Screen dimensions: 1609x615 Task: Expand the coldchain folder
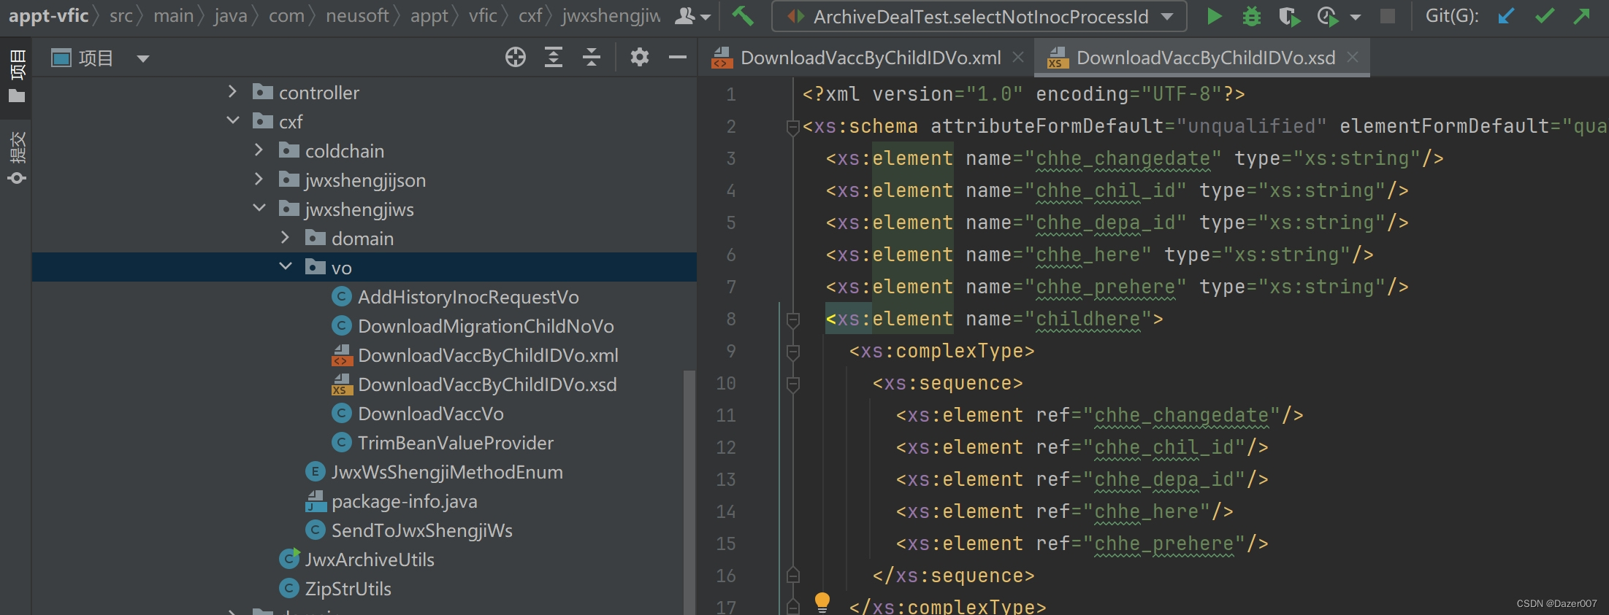[x=259, y=150]
